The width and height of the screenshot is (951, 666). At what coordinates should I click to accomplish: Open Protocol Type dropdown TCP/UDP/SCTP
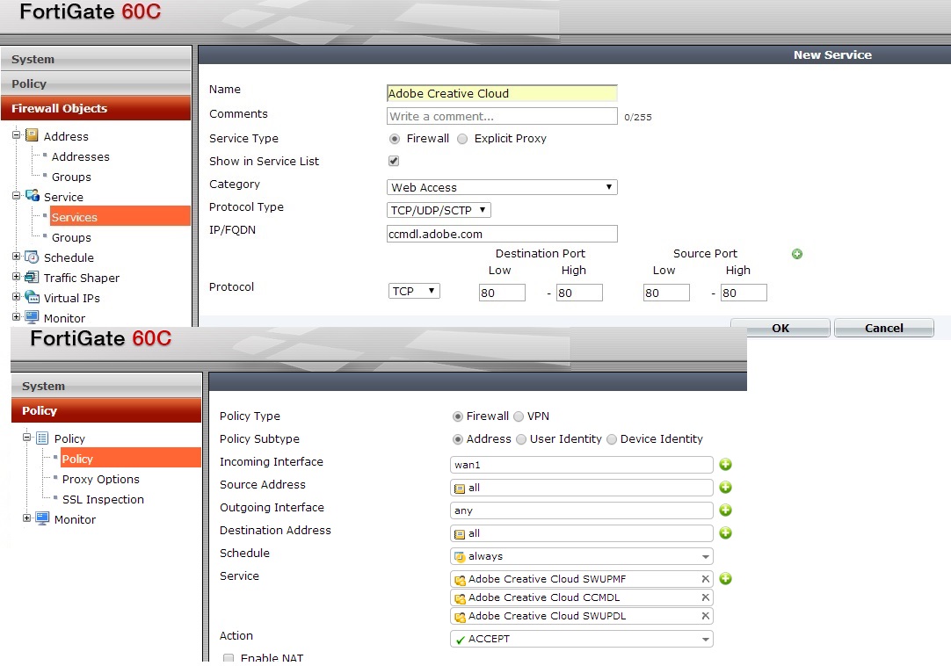[x=439, y=210]
